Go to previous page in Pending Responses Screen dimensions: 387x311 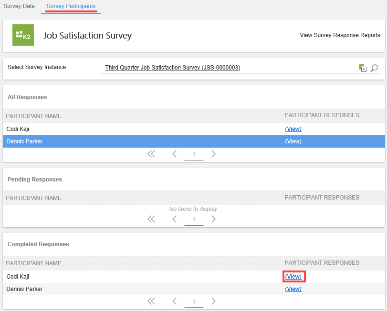(x=175, y=219)
